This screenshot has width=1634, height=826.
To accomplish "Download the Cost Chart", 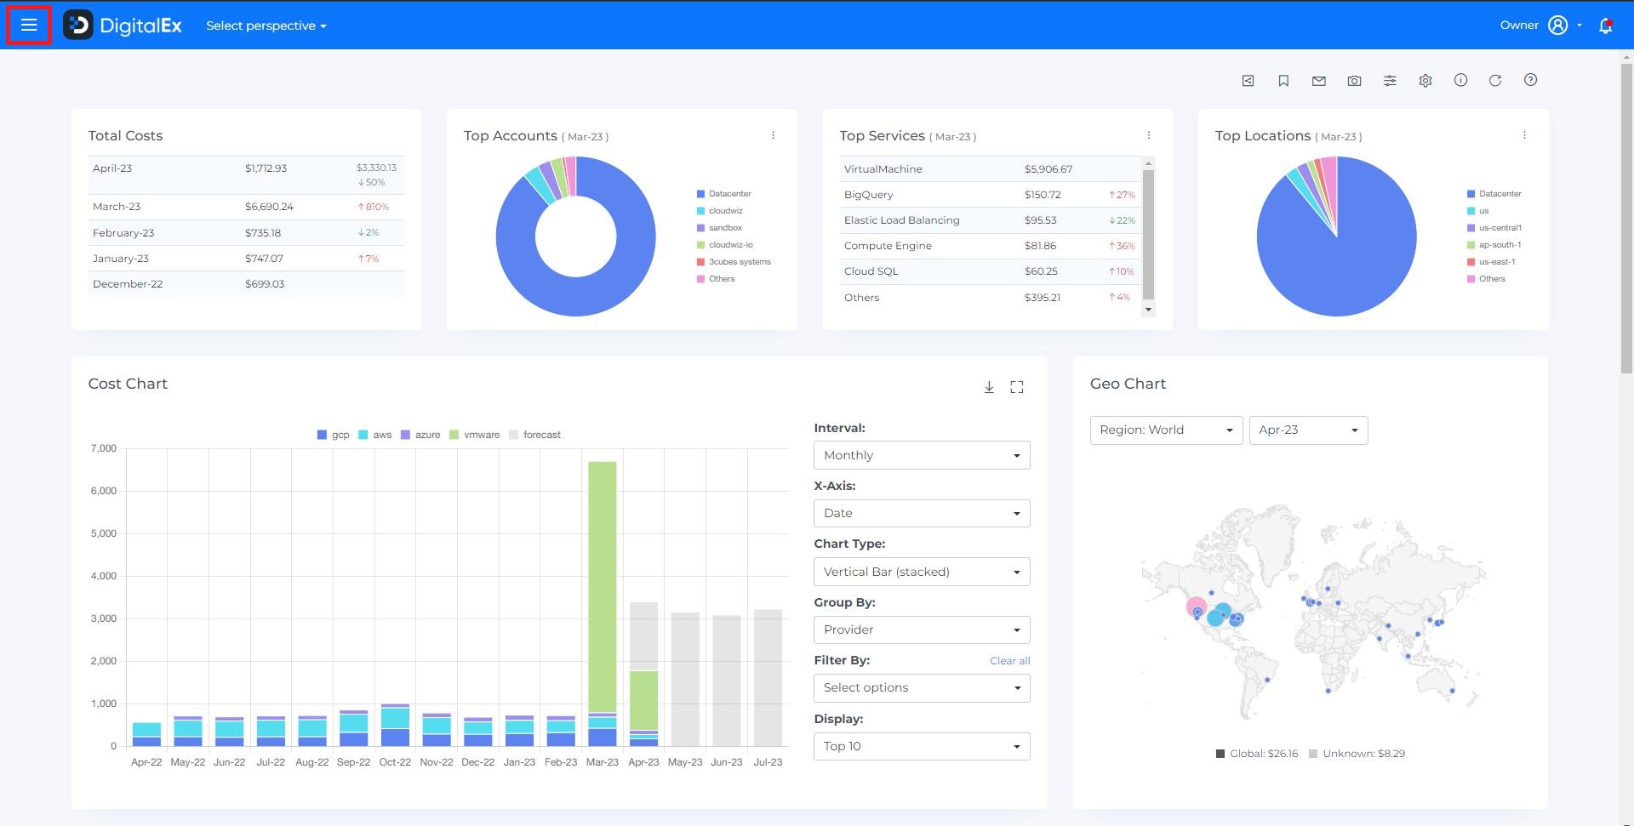I will coord(989,387).
